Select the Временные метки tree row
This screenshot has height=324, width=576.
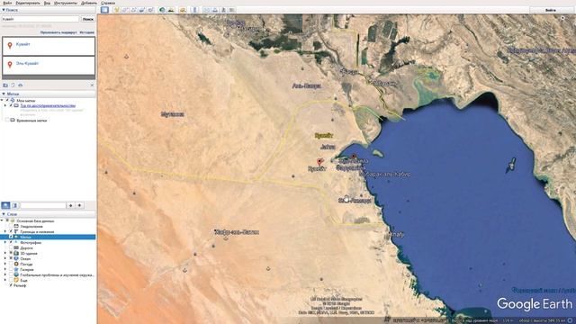tap(31, 120)
